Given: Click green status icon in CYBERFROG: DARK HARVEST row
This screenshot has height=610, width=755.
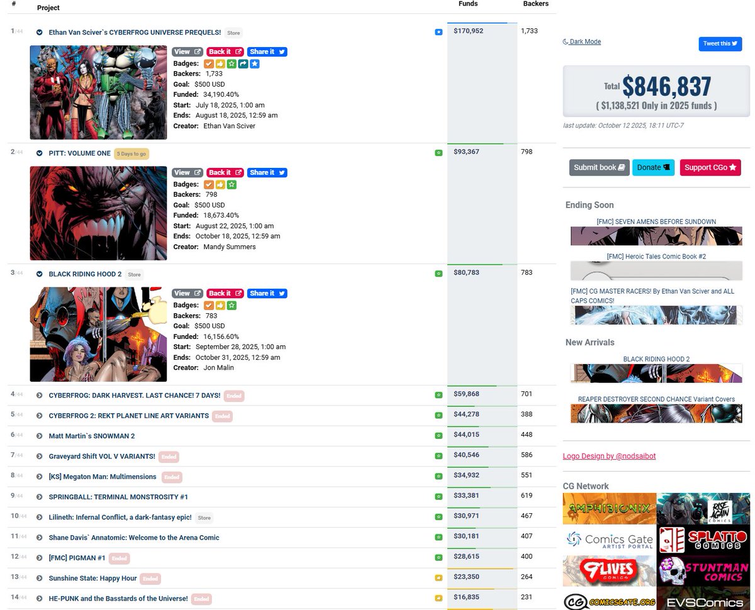Looking at the screenshot, I should (x=439, y=396).
